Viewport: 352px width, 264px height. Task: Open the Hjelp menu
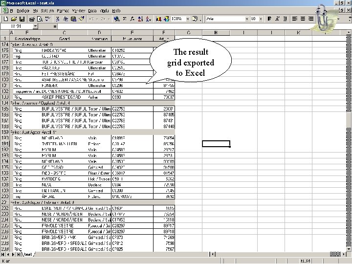pos(116,11)
